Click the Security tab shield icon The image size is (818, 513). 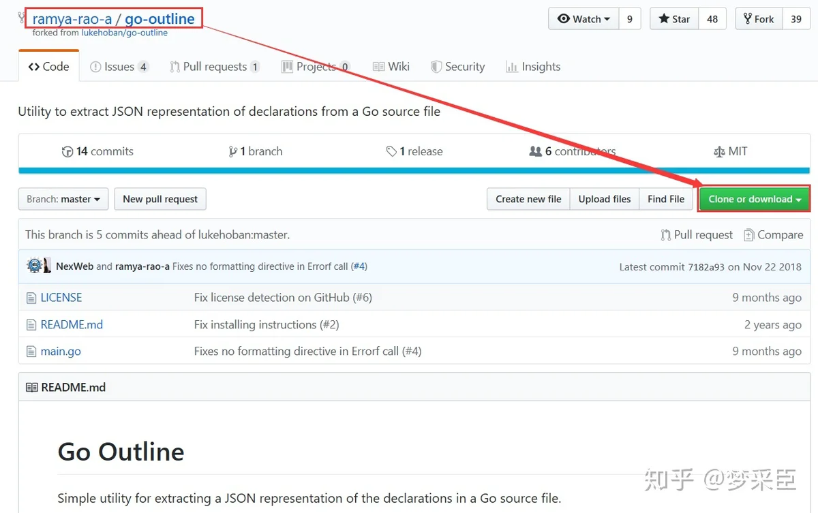tap(436, 67)
